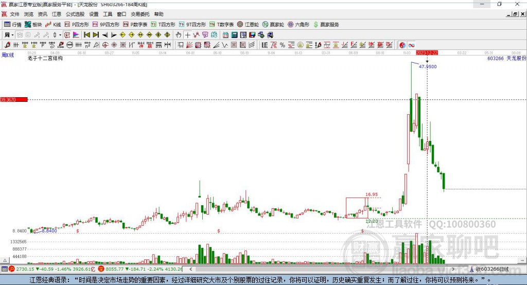Viewport: 527px width, 285px height.
Task: Select the Gann fan lines tool
Action: click(189, 45)
